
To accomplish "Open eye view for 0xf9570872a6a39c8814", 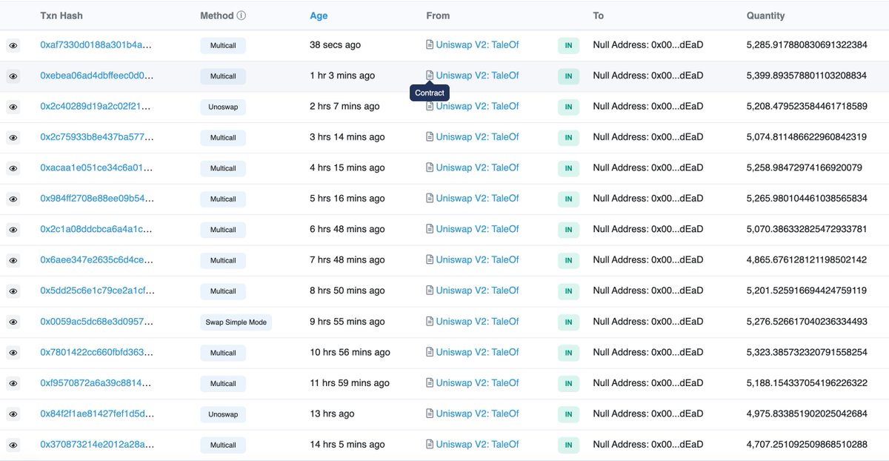I will coord(13,384).
